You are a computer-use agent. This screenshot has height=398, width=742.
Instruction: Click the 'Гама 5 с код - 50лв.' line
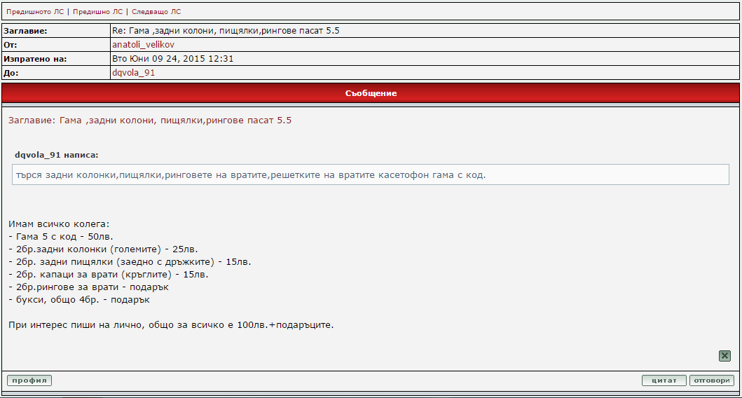click(x=61, y=237)
